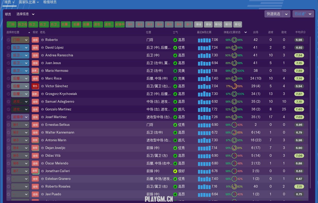
Task: Switch to the 租借球员 tab
Action: [x=50, y=2]
